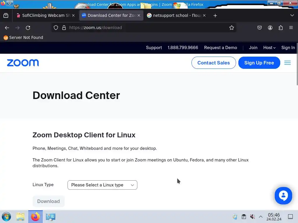Unmute via the volume tray icon
The width and height of the screenshot is (298, 223).
pyautogui.click(x=252, y=217)
